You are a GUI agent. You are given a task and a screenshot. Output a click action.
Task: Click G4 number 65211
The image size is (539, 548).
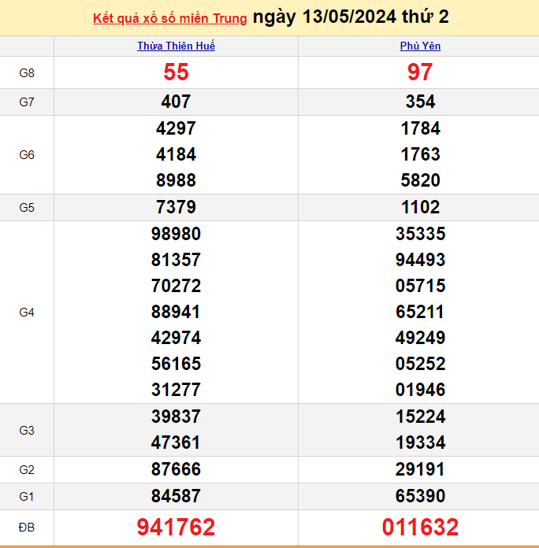[x=420, y=312]
